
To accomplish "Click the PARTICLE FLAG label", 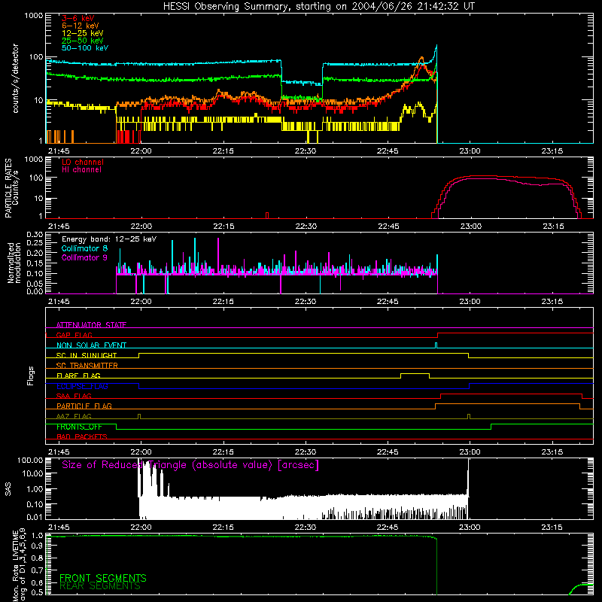I will pos(84,406).
